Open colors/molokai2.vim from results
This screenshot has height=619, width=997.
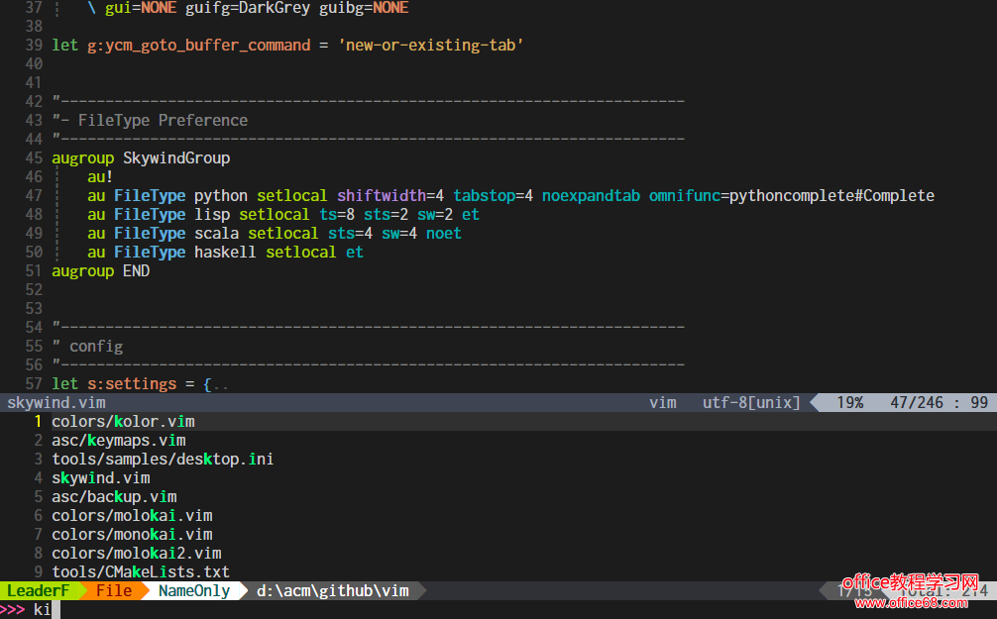[x=136, y=554]
